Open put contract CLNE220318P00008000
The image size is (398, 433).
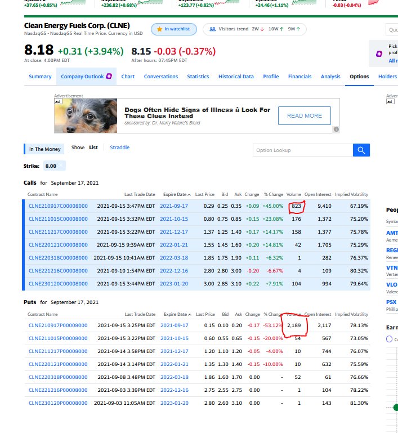coord(58,377)
